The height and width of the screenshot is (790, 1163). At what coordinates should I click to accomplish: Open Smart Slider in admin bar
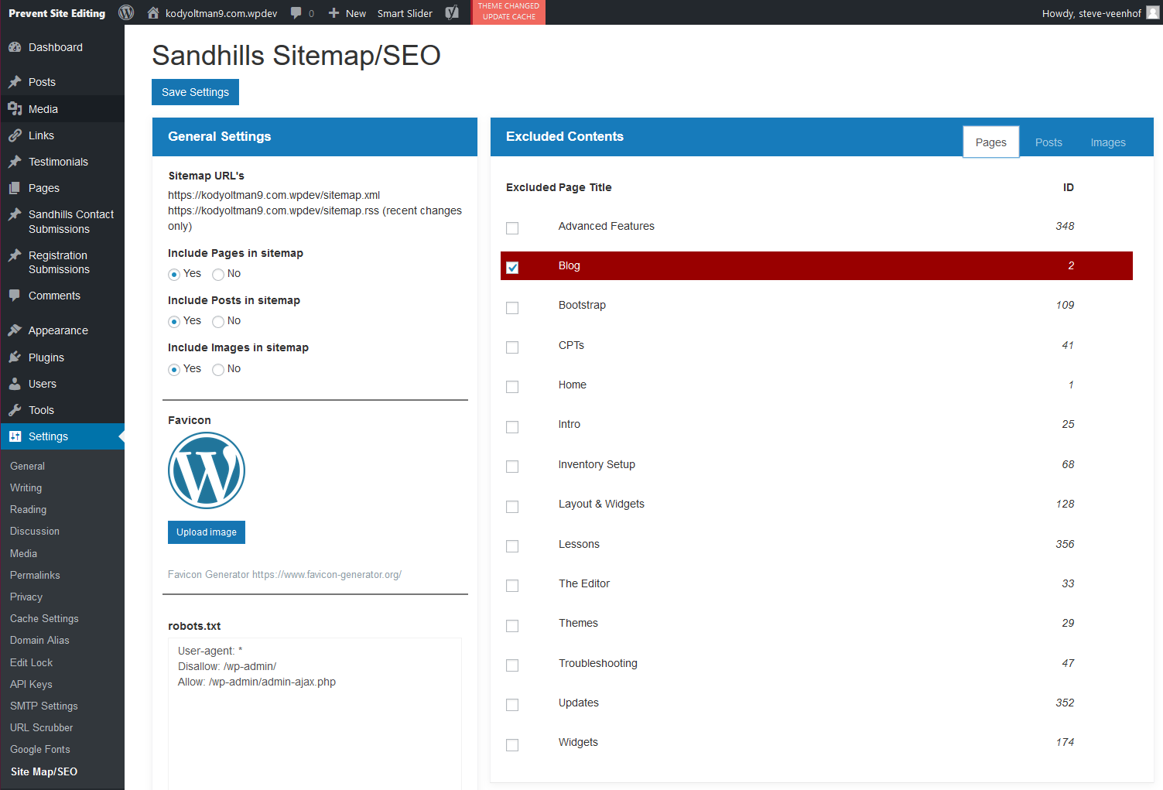coord(405,13)
